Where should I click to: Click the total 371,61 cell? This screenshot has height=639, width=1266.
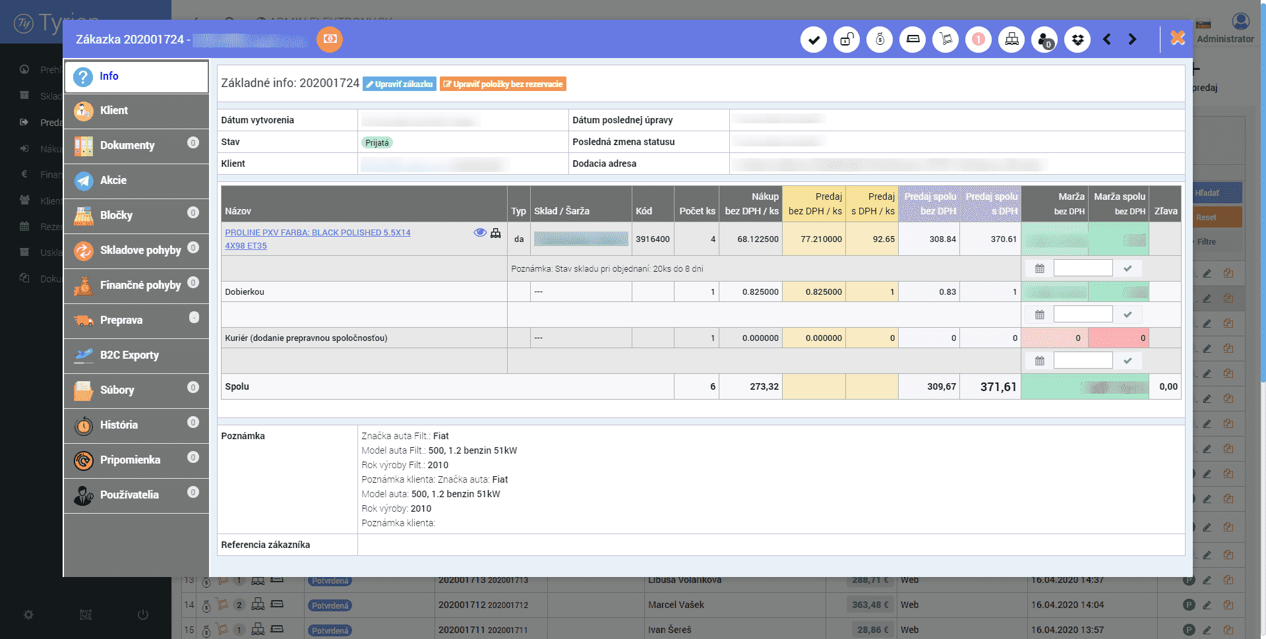pyautogui.click(x=990, y=386)
